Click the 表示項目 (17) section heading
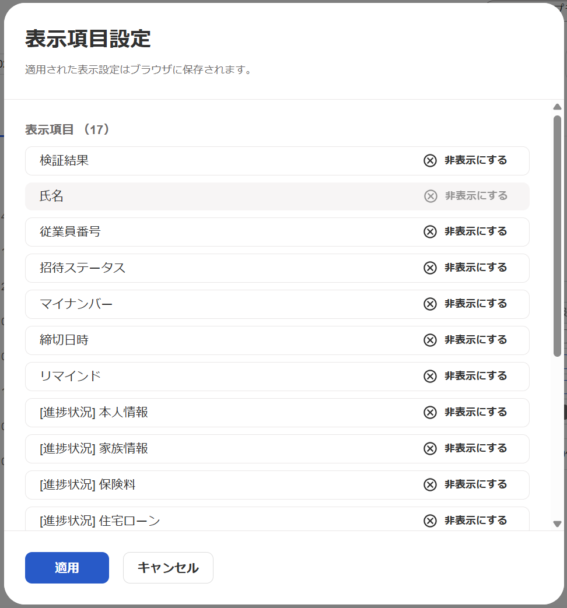Image resolution: width=567 pixels, height=608 pixels. (x=68, y=129)
